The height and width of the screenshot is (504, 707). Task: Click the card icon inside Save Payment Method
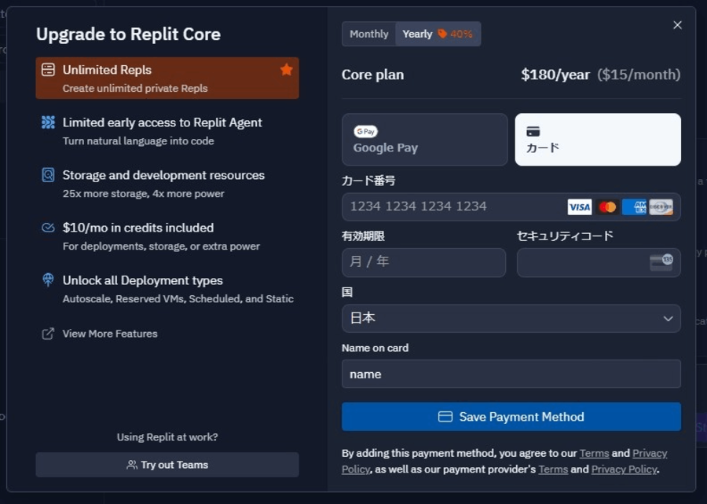pos(445,417)
